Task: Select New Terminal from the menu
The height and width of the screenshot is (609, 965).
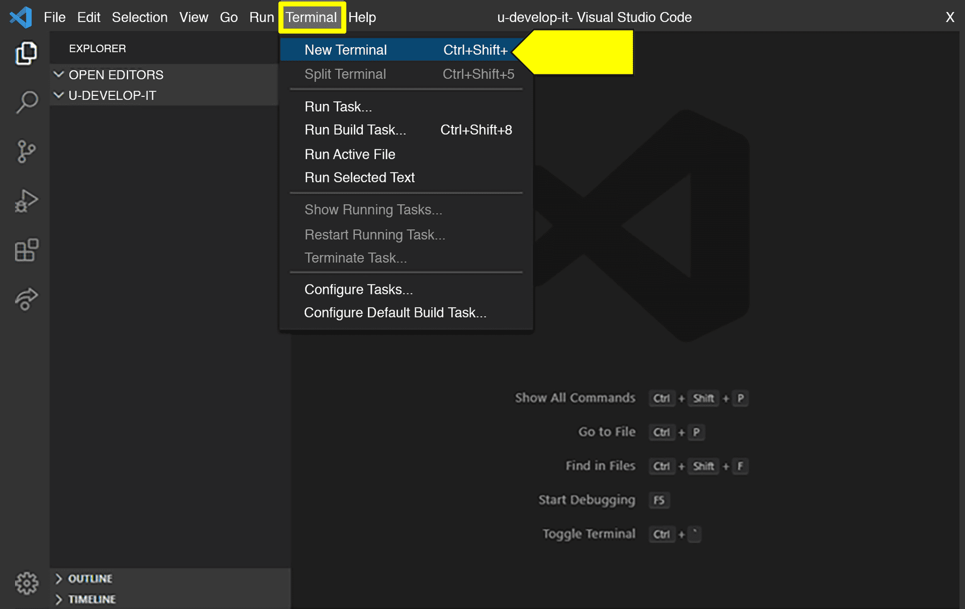Action: 345,49
